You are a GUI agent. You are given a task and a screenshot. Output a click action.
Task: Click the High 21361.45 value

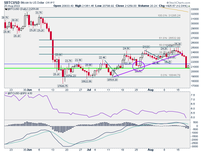tap(84, 6)
